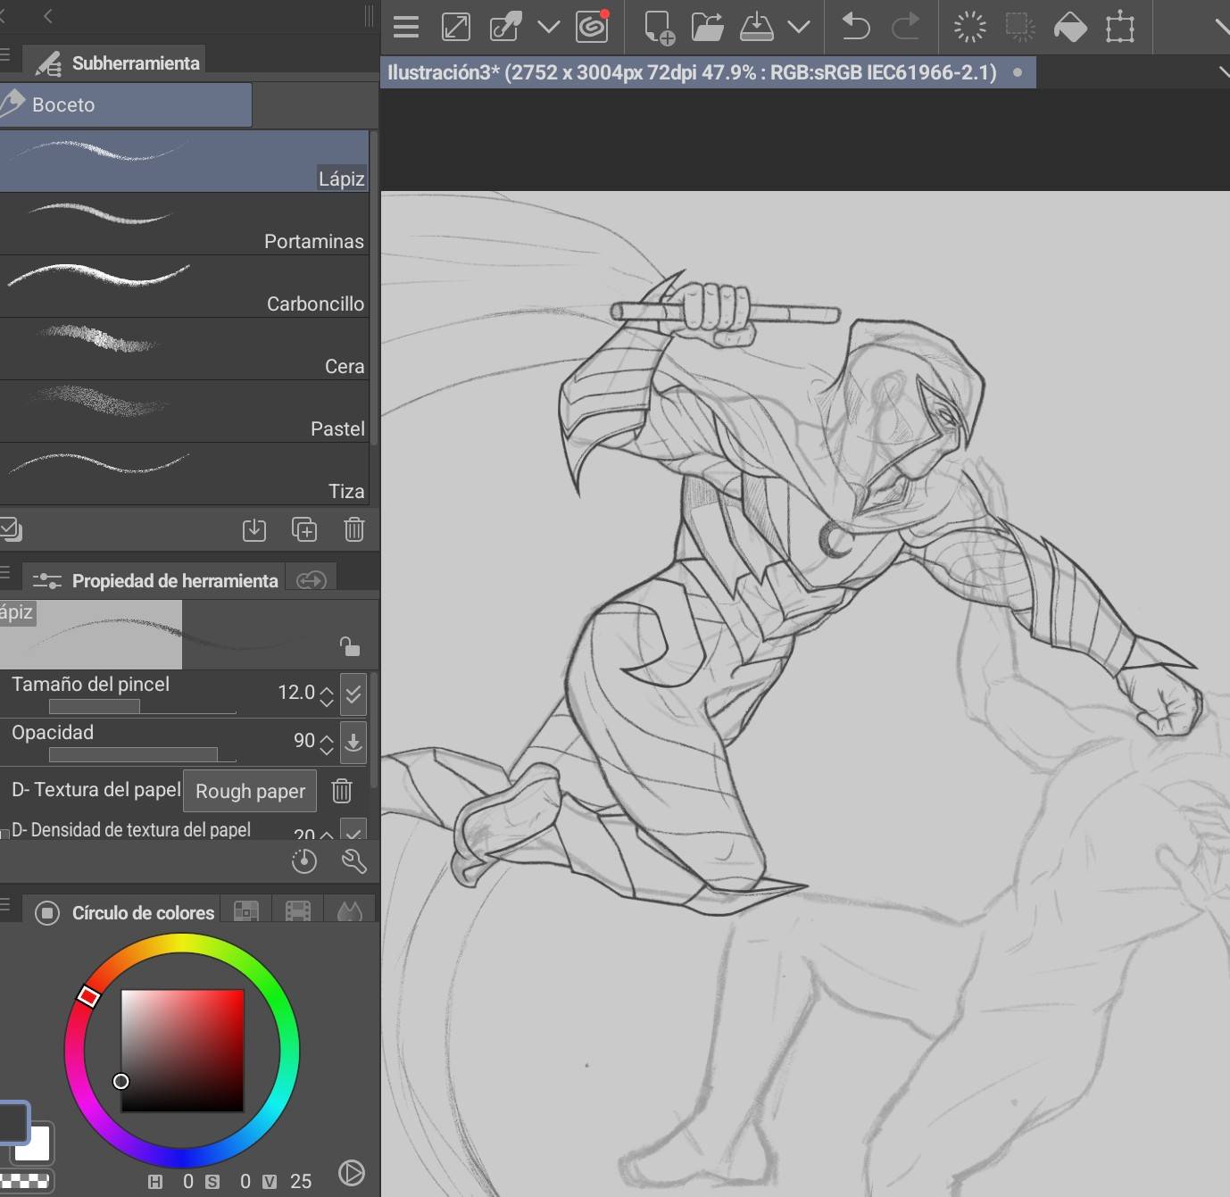1230x1197 pixels.
Task: Select the white background color swatch
Action: 37,1147
